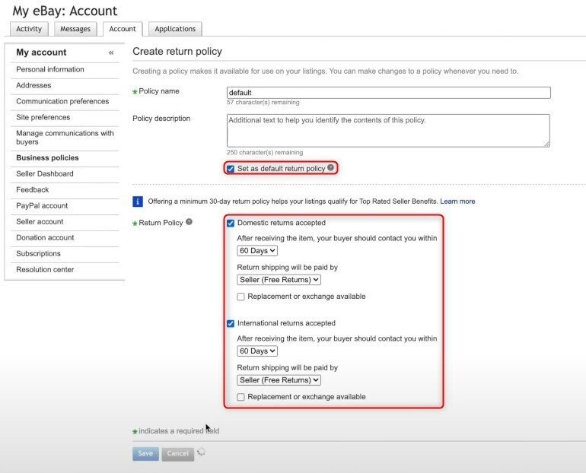Open Addresses in sidebar

coord(33,85)
